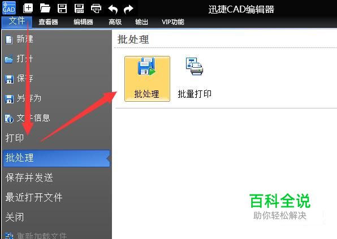
Task: Click the 重新加载文件 reload icon
Action: pos(9,236)
